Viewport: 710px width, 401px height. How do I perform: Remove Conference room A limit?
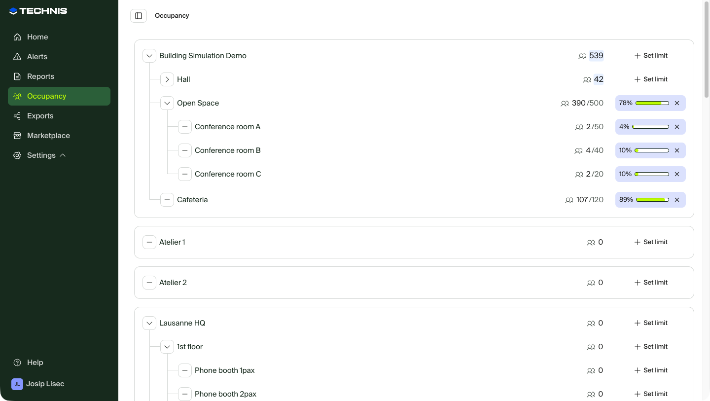click(677, 127)
